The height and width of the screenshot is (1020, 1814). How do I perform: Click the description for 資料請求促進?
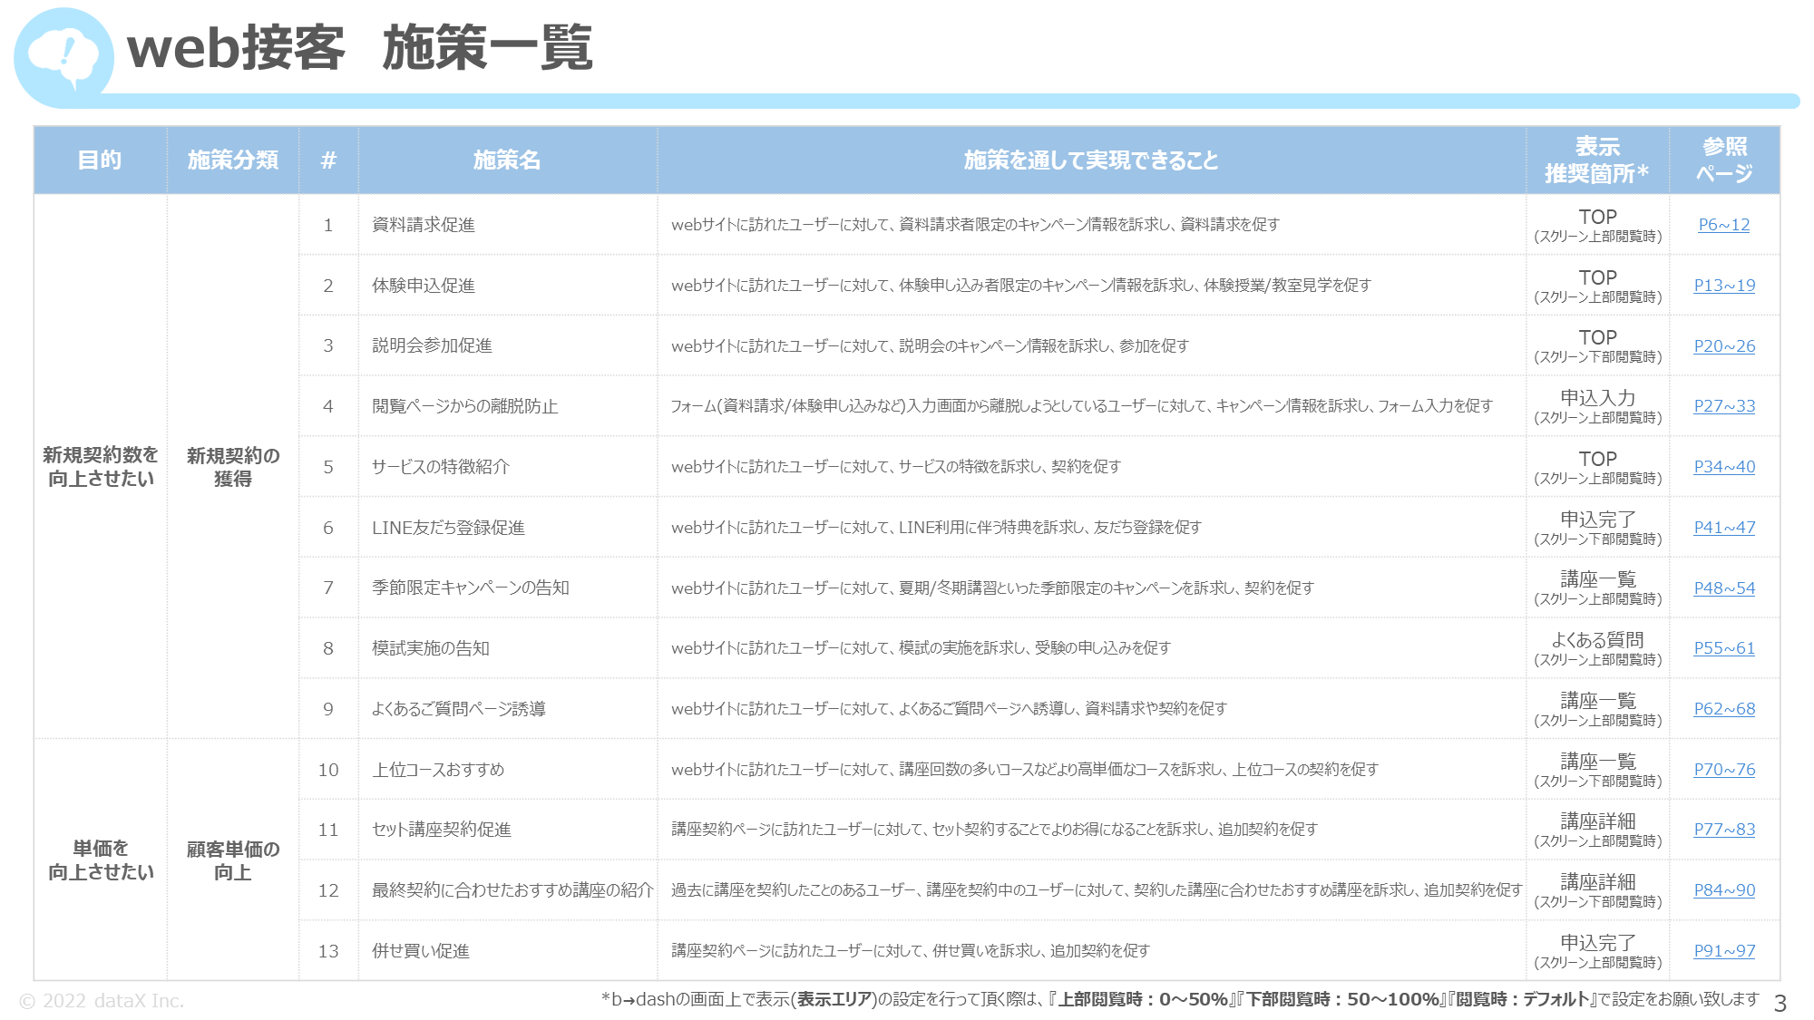click(x=975, y=225)
